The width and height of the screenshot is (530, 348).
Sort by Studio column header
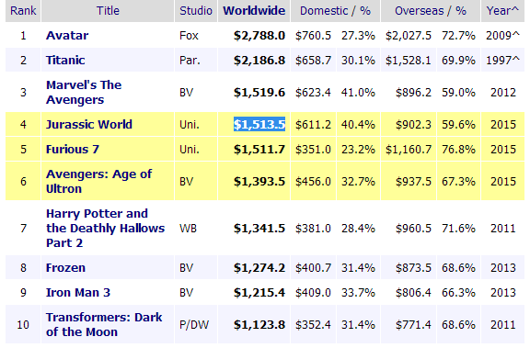pos(196,11)
